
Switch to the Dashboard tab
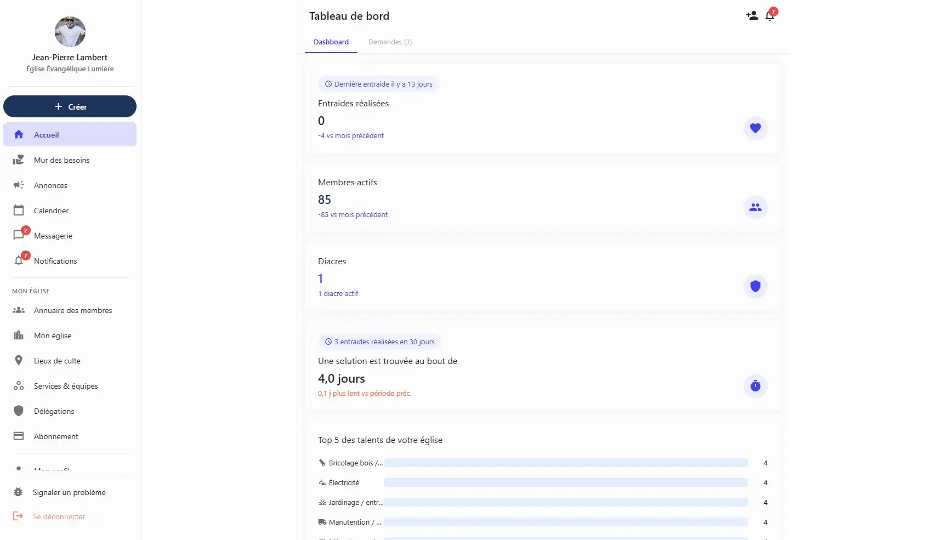(331, 42)
